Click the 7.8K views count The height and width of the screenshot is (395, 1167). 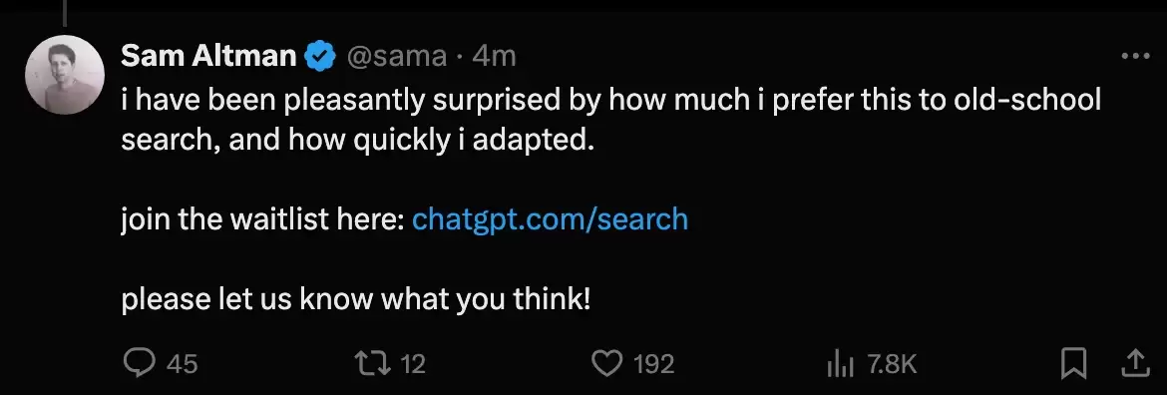pos(892,364)
